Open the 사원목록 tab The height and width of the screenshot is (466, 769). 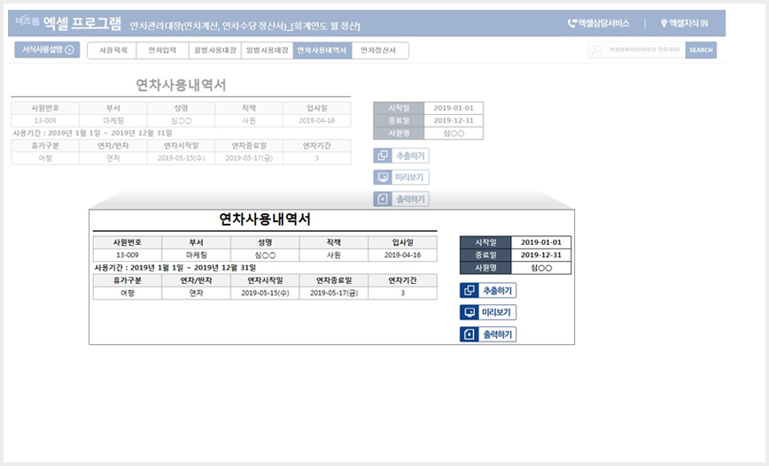112,50
